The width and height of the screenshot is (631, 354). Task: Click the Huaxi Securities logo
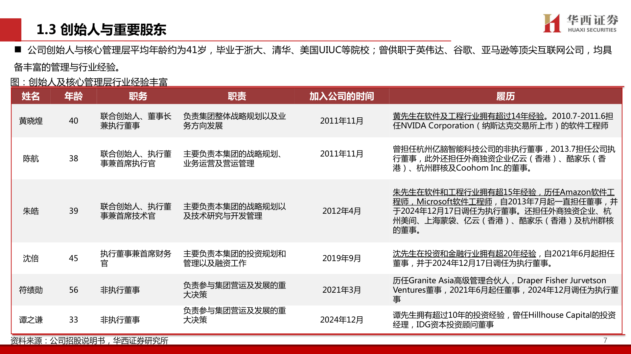(581, 23)
